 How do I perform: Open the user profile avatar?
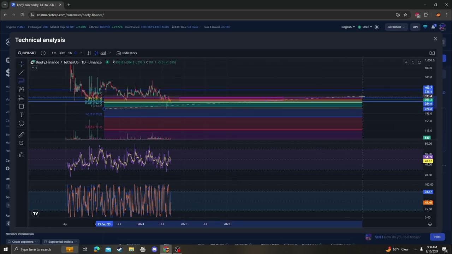[442, 27]
